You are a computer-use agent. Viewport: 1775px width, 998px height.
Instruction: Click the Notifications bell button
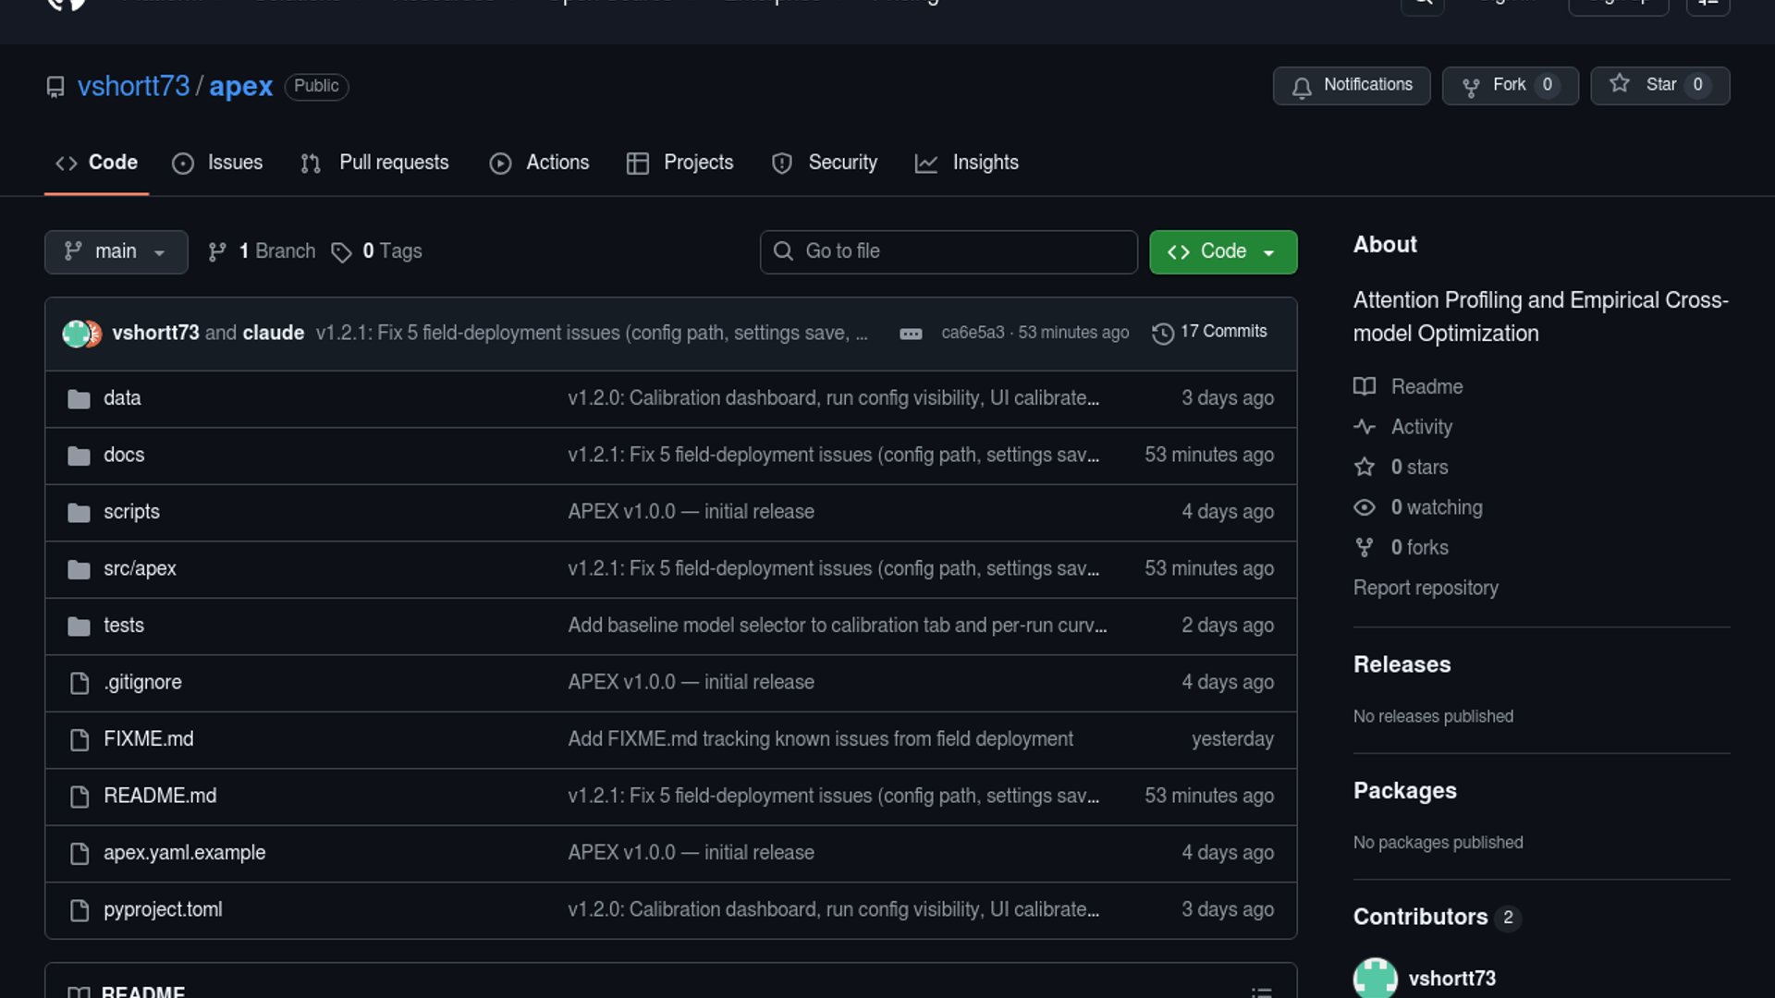point(1351,85)
